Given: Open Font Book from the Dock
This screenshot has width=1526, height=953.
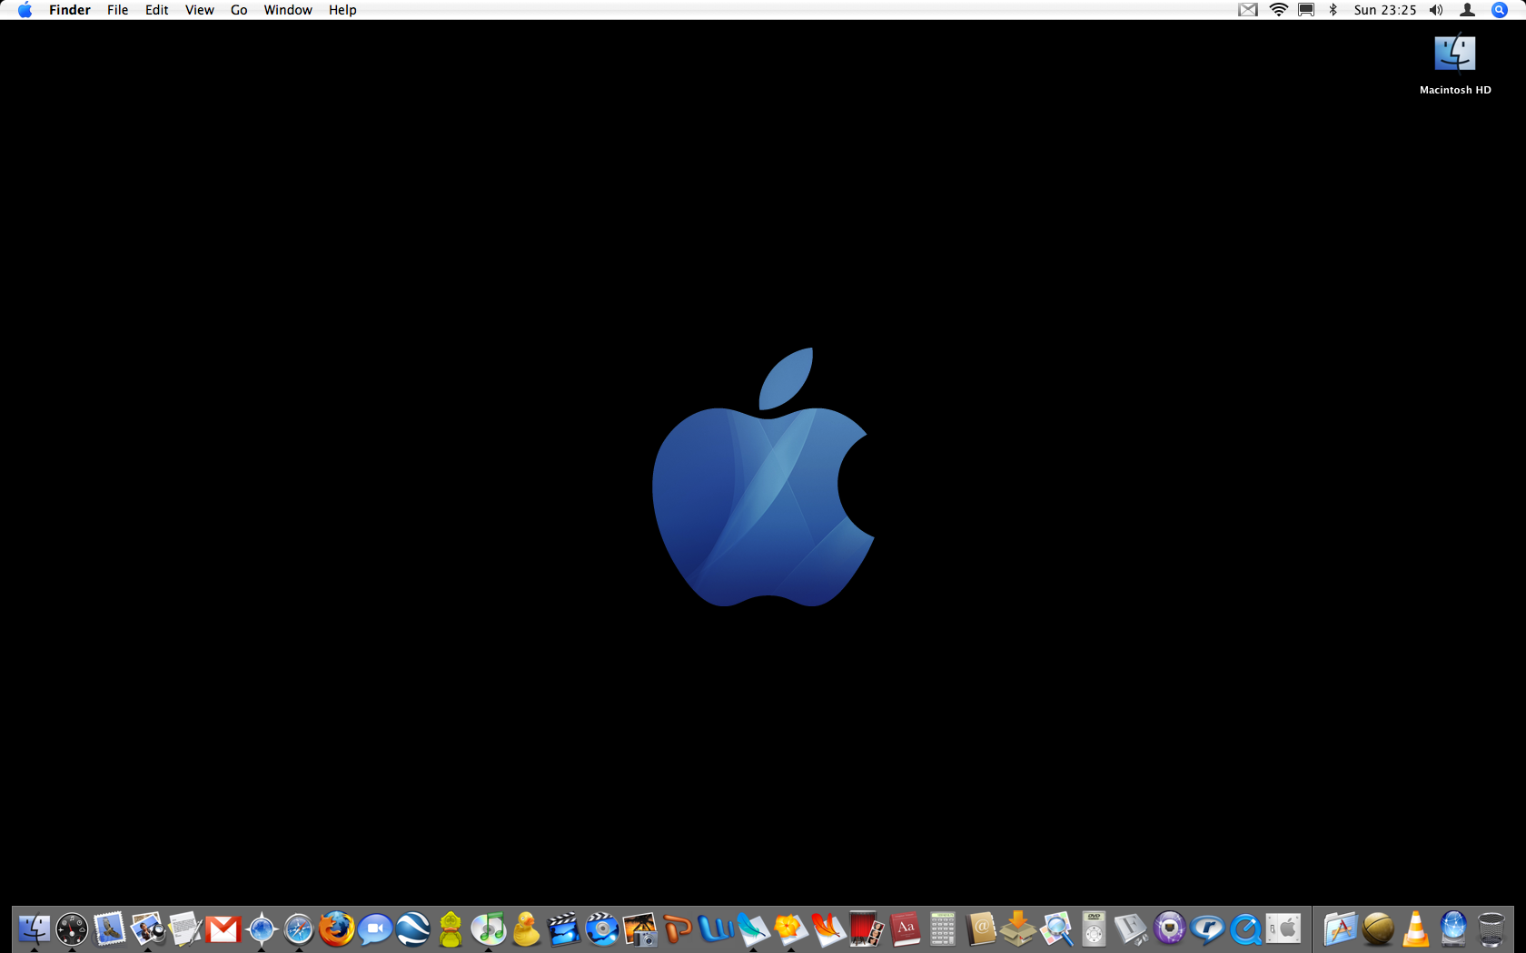Looking at the screenshot, I should tap(1132, 928).
